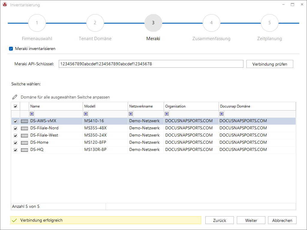Sort by the Netzwerkname column header
Viewport: 307px width, 230px height.
[146, 106]
